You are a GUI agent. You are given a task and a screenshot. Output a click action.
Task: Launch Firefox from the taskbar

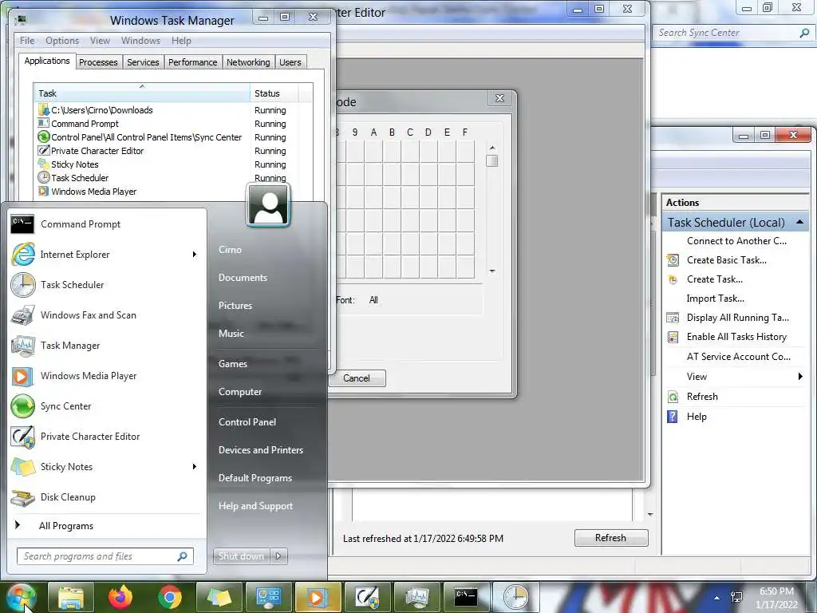click(120, 597)
